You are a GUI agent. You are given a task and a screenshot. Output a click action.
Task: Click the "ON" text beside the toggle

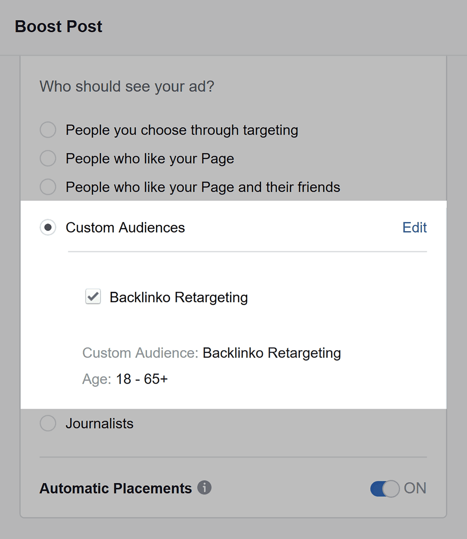pos(415,488)
